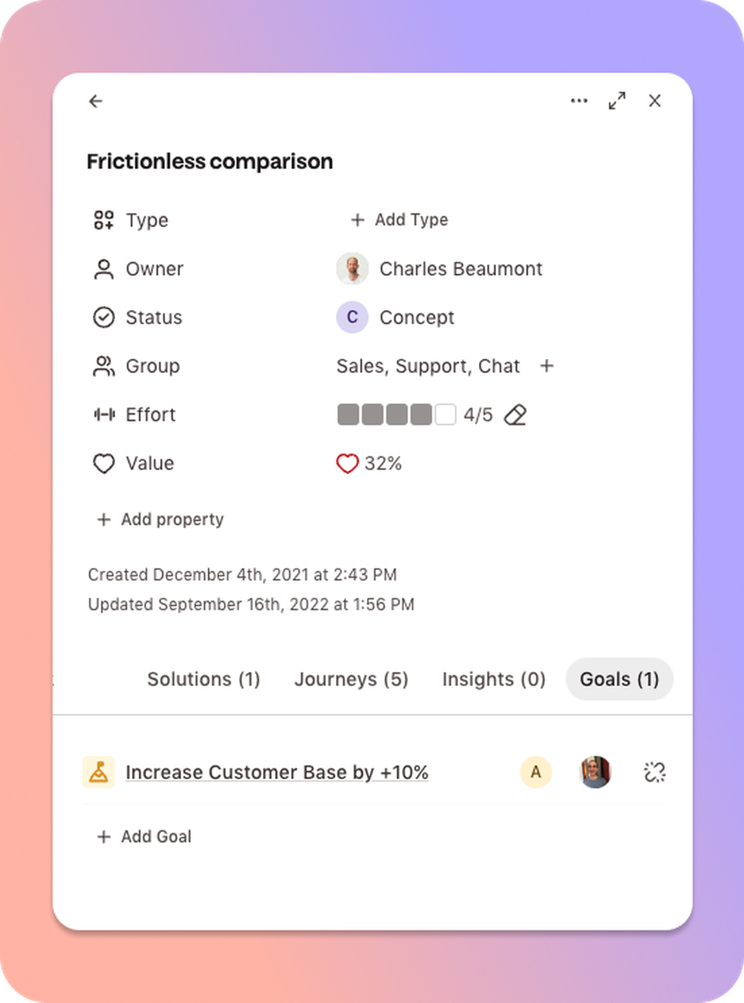The image size is (744, 1003).
Task: Click the red heart value icon
Action: coord(347,463)
